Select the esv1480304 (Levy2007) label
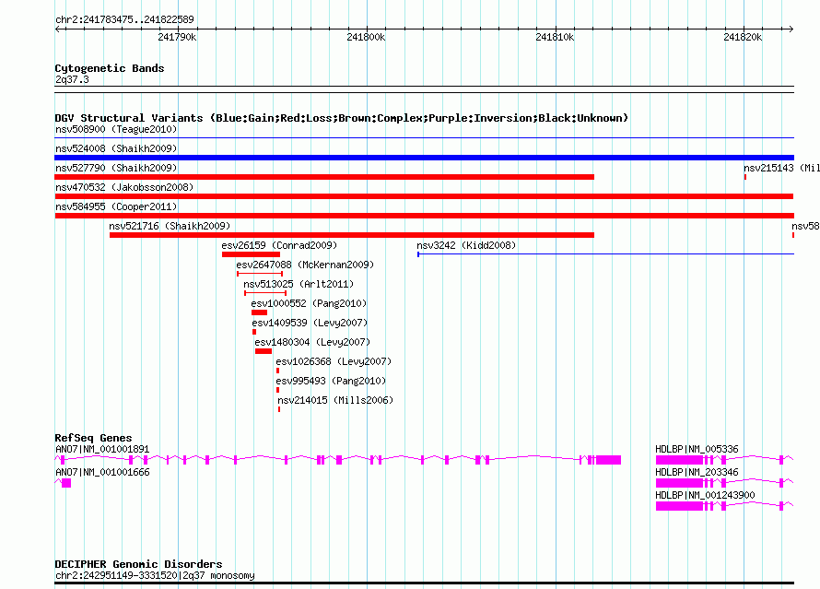Image resolution: width=820 pixels, height=589 pixels. (x=312, y=342)
